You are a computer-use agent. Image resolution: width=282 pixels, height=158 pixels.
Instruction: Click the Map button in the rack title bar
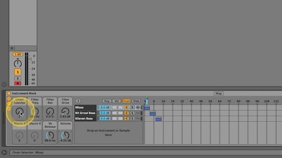219,93
